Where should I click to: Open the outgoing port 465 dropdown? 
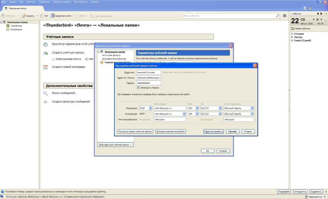[x=197, y=114]
